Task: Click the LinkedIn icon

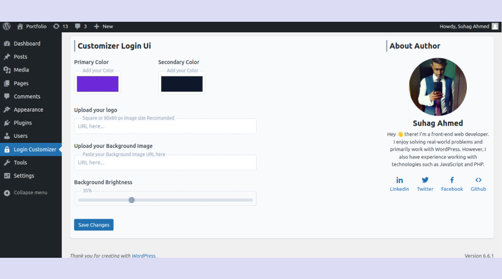Action: [399, 180]
